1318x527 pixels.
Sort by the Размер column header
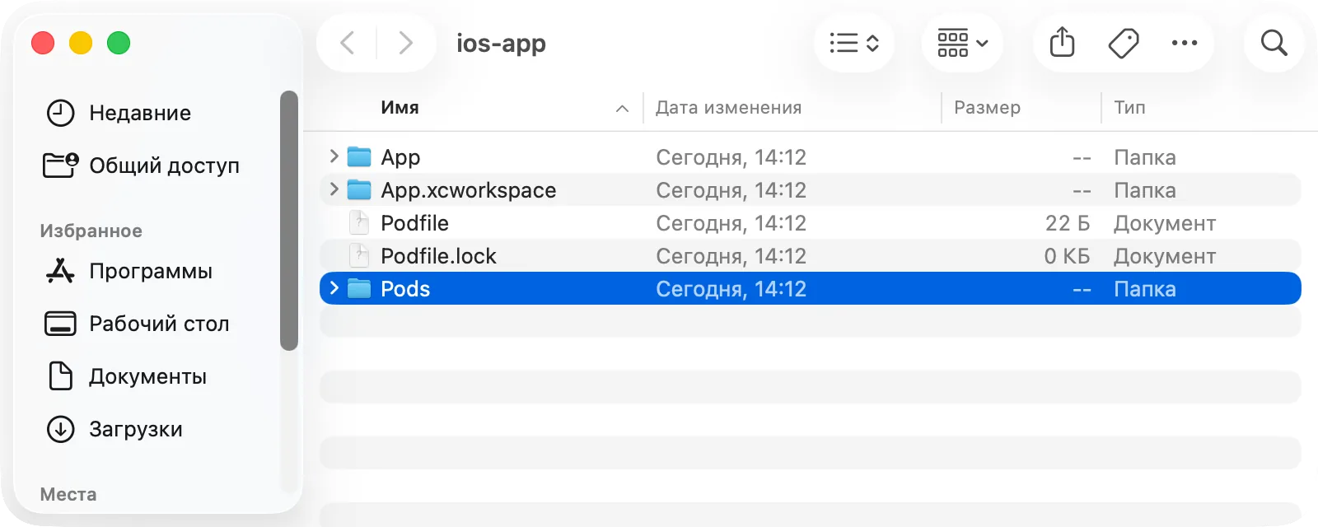tap(987, 108)
